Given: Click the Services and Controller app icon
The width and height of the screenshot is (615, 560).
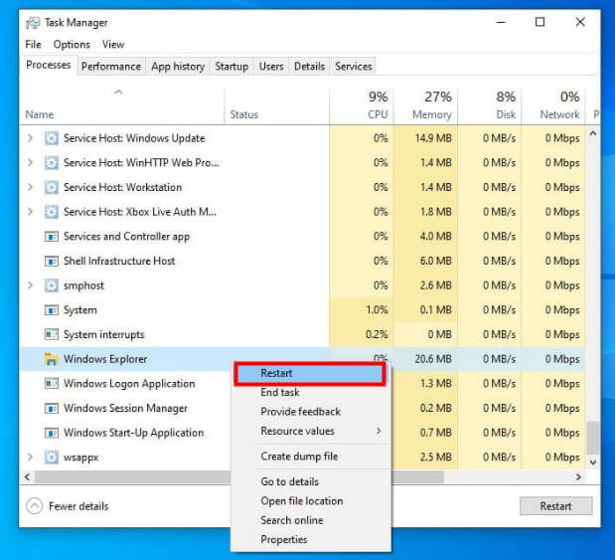Looking at the screenshot, I should point(52,237).
